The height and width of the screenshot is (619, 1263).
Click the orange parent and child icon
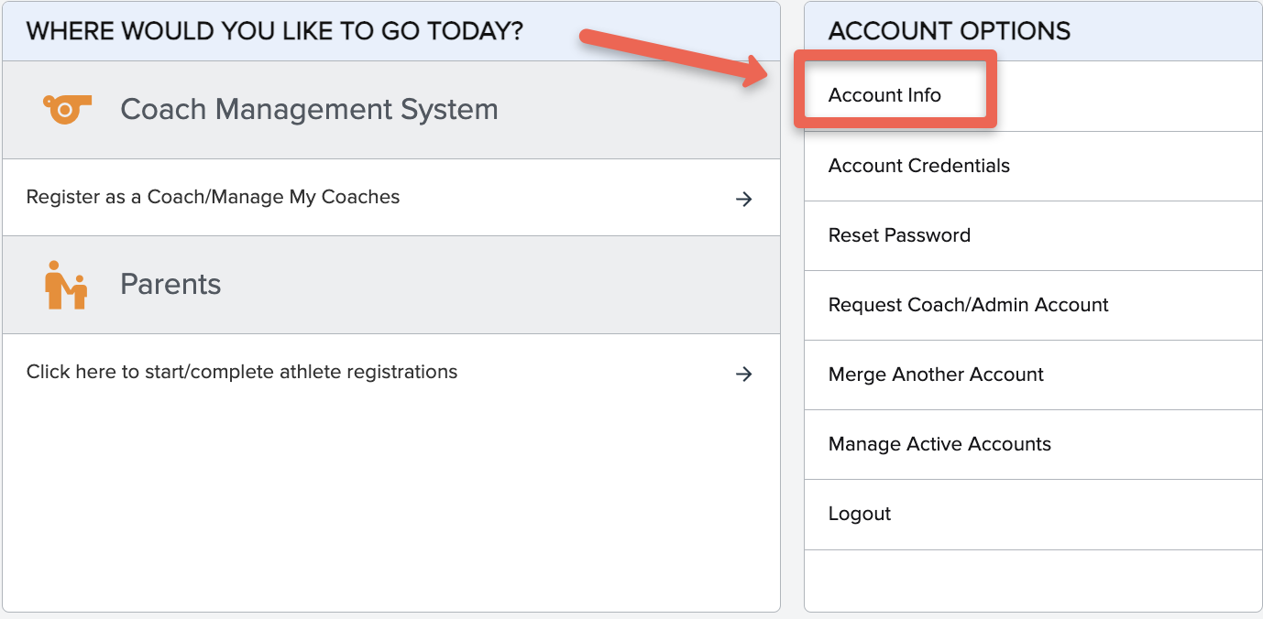(66, 285)
